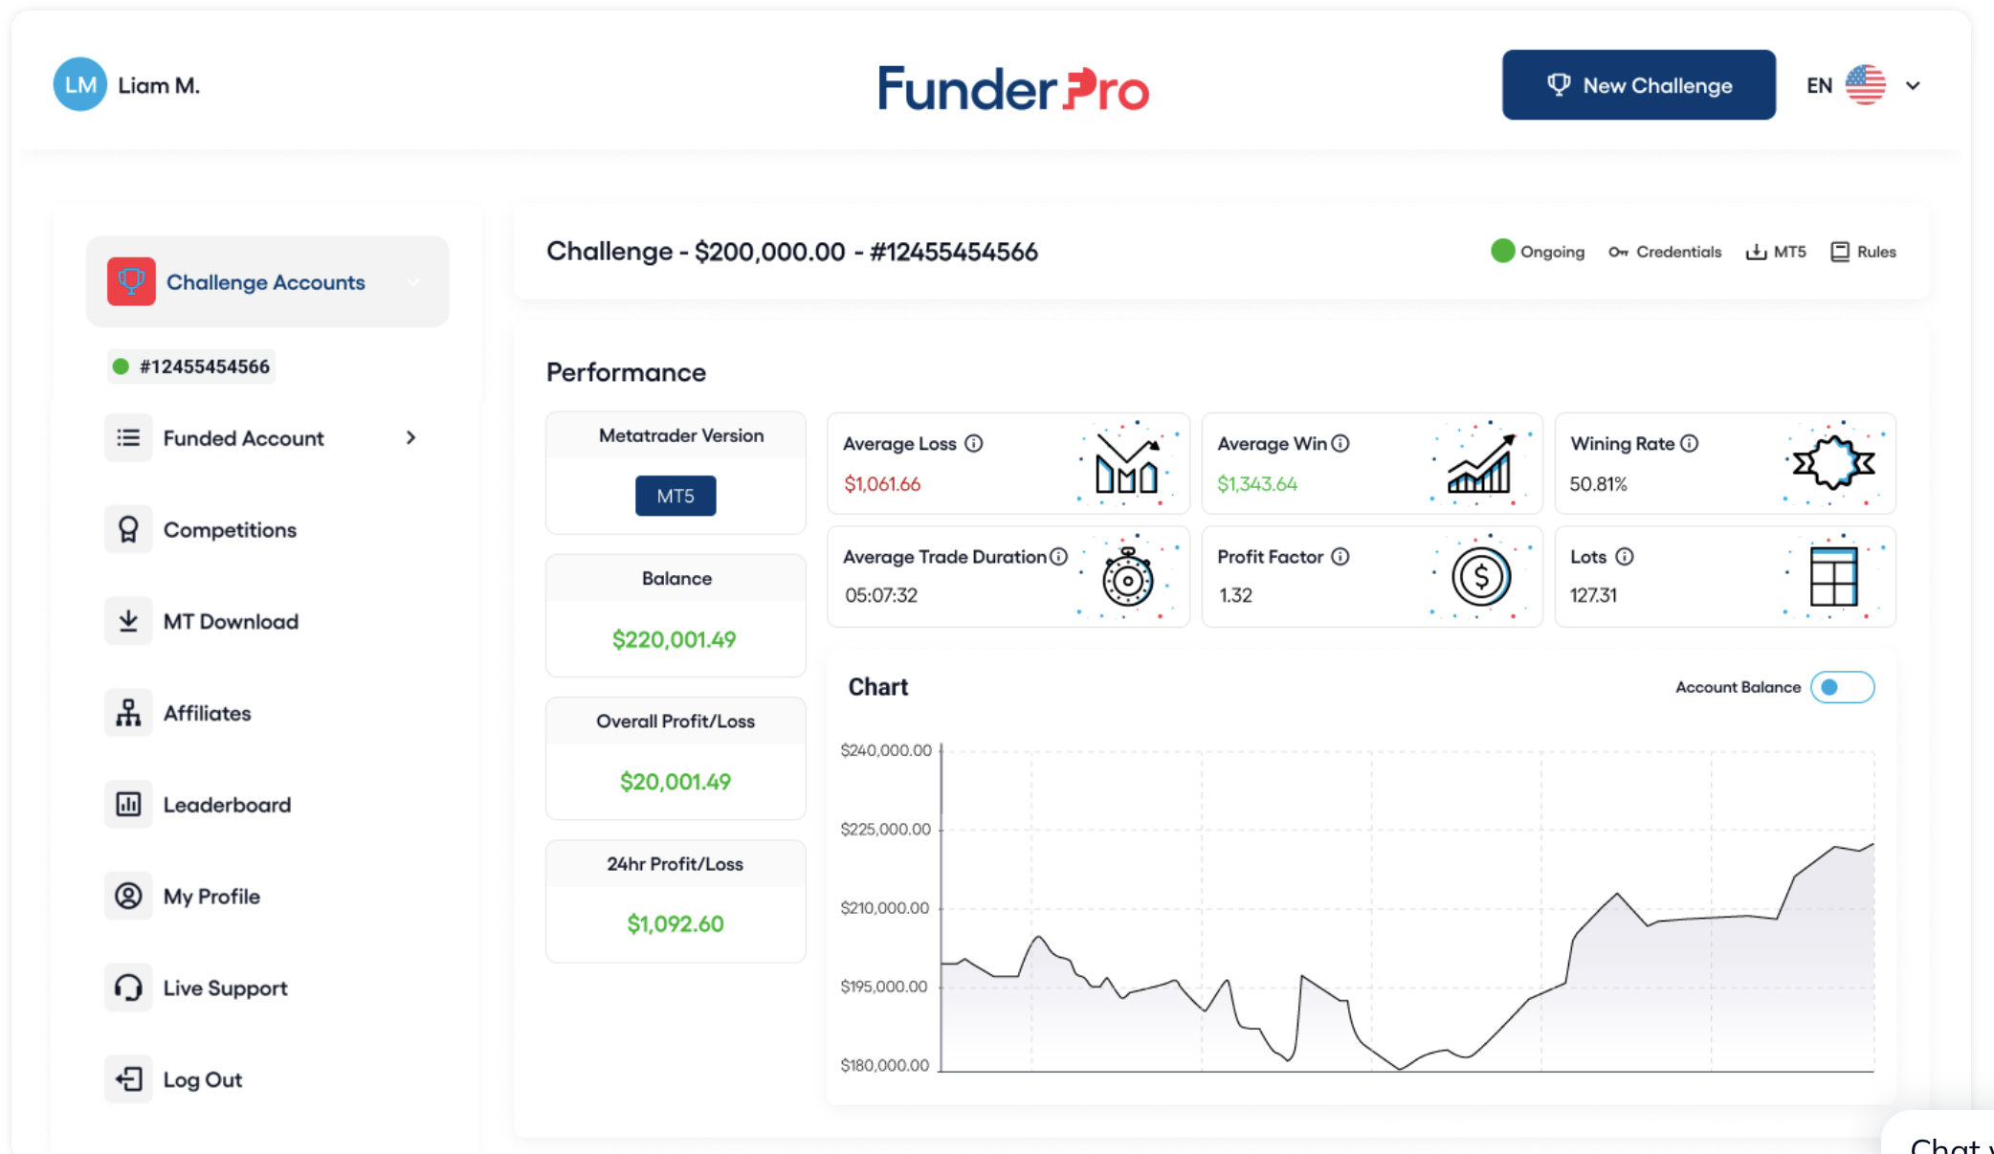Click the trade duration value 05:07:32
1994x1154 pixels.
point(881,595)
